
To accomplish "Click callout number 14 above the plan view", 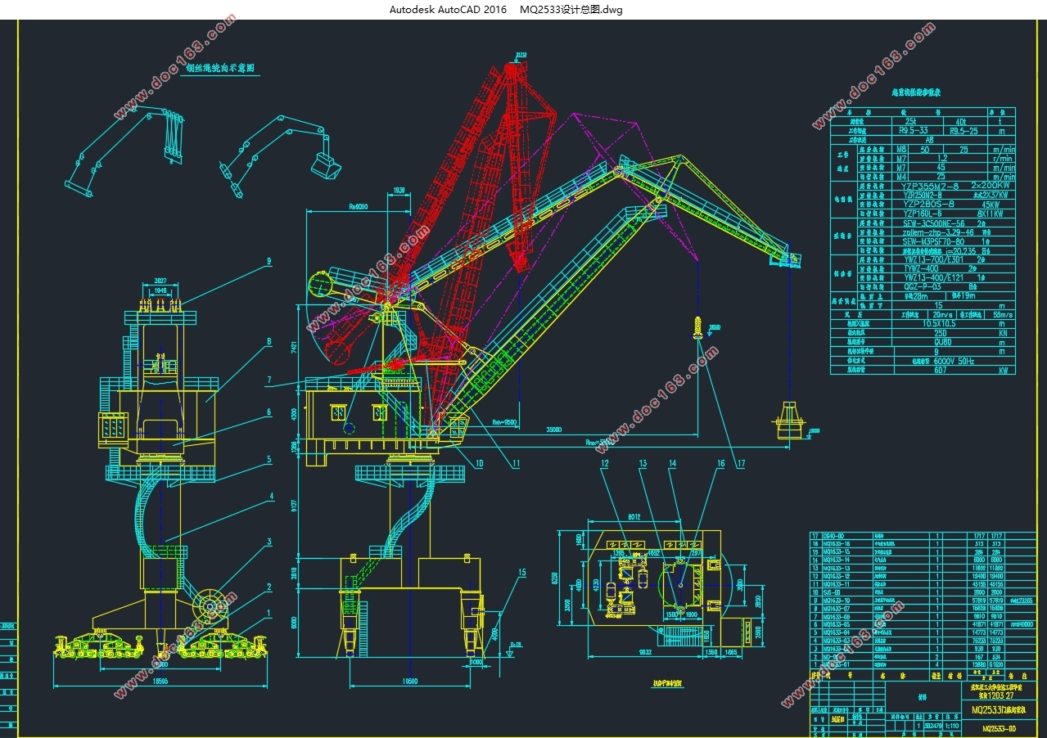I will coord(672,463).
